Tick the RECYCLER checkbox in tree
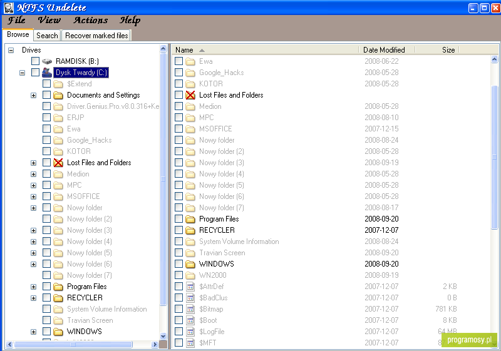The height and width of the screenshot is (351, 501). tap(46, 298)
